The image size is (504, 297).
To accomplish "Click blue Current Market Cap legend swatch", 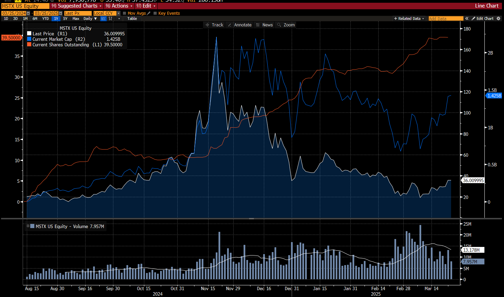I will [x=29, y=39].
